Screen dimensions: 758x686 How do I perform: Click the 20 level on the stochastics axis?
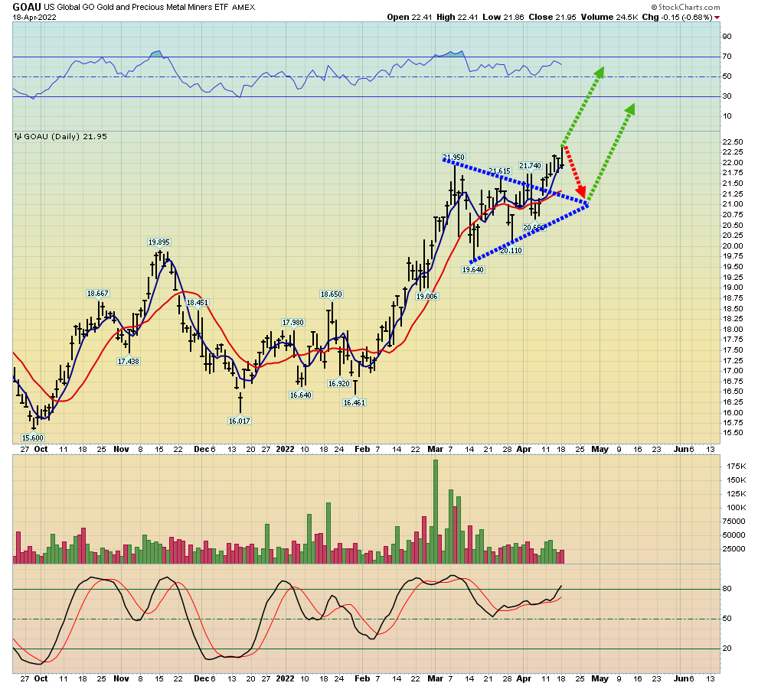(x=727, y=649)
